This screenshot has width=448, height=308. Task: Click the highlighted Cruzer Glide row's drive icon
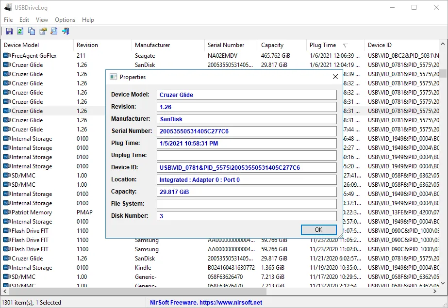[x=7, y=111]
